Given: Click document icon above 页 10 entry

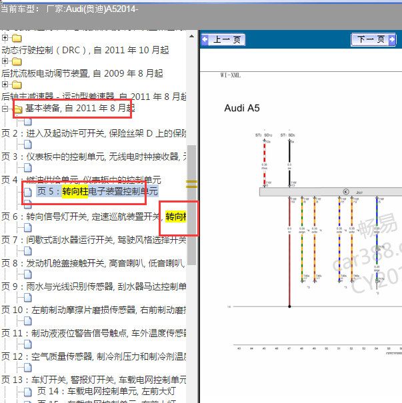Looking at the screenshot, I should click(28, 298).
